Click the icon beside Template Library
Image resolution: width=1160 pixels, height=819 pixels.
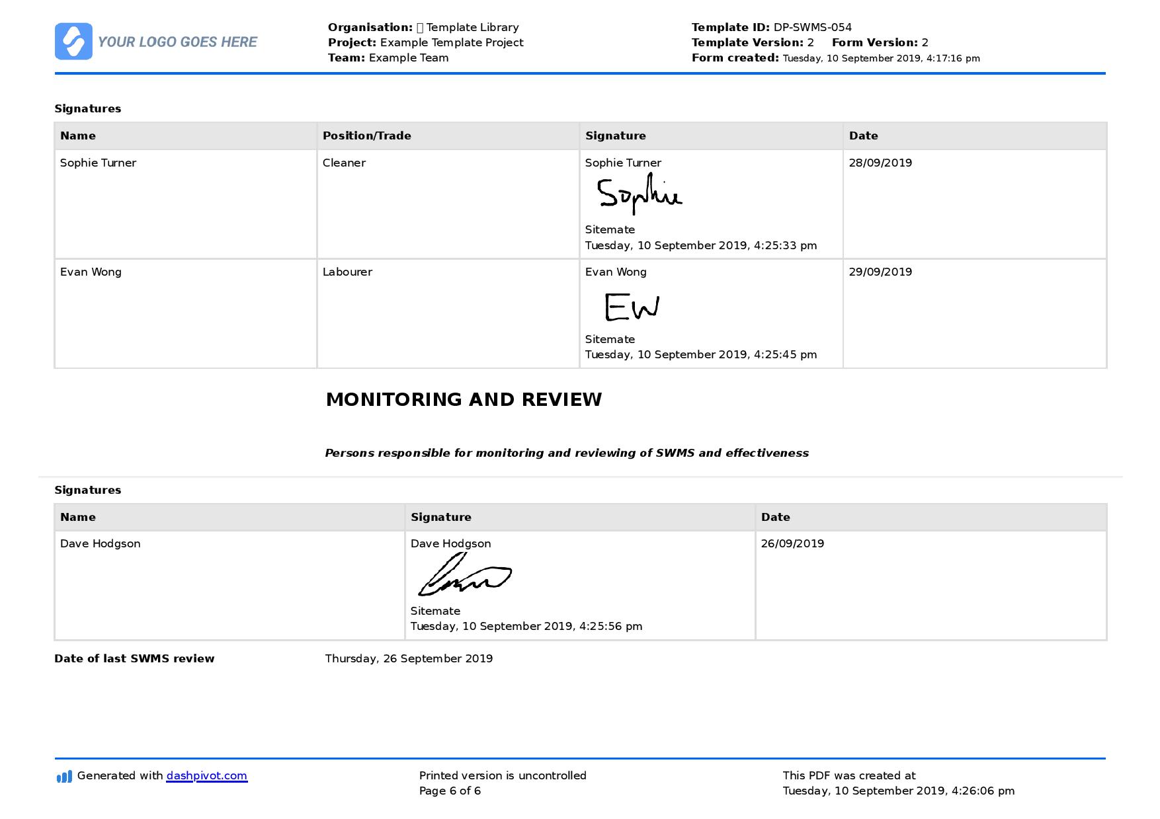[x=419, y=28]
